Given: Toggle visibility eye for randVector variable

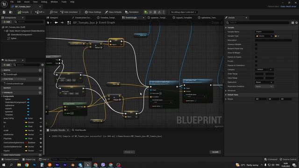Looking at the screenshot, I should click(41, 134).
